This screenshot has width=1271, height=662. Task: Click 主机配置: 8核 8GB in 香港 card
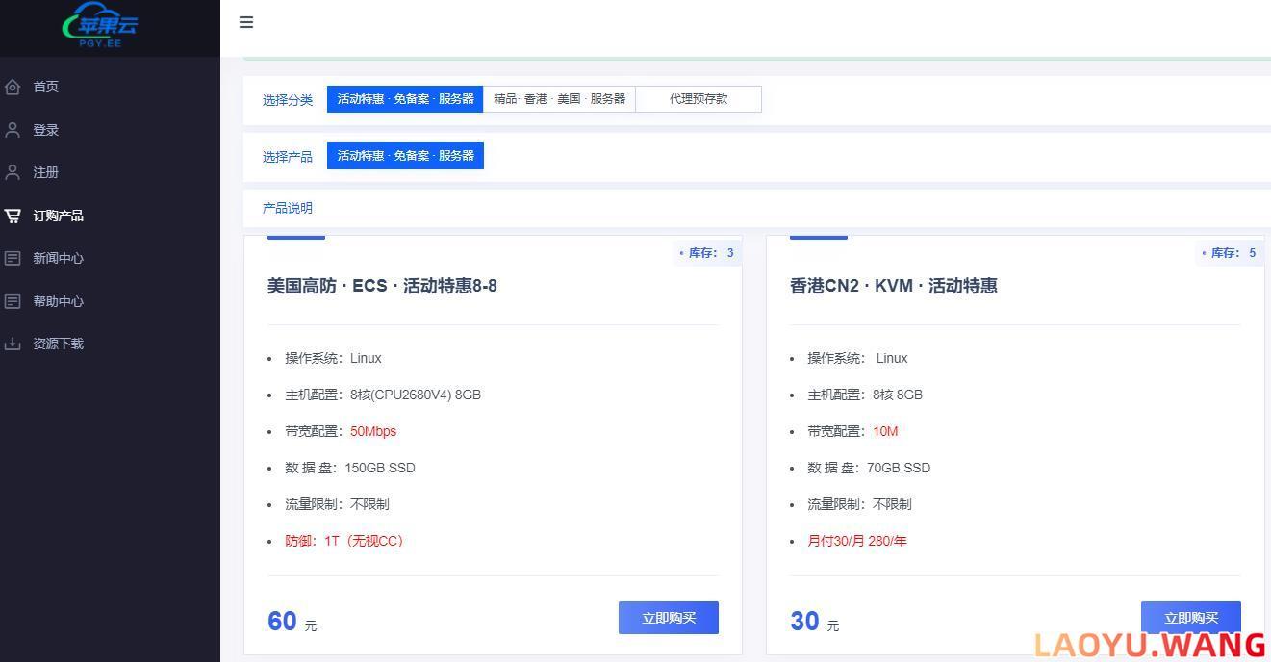coord(865,395)
